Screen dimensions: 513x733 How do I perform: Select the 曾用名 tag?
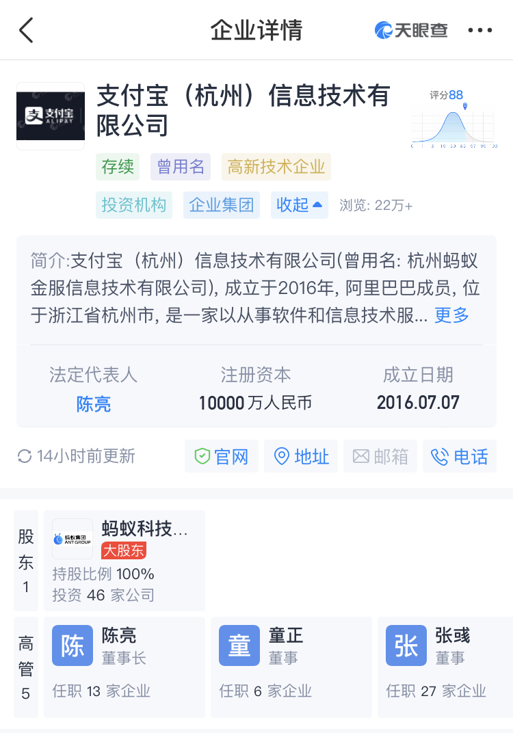(181, 167)
